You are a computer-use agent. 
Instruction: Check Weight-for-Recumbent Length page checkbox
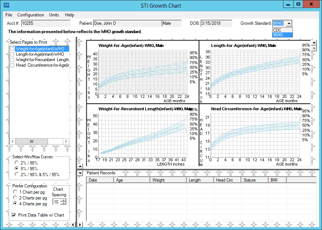(12, 60)
